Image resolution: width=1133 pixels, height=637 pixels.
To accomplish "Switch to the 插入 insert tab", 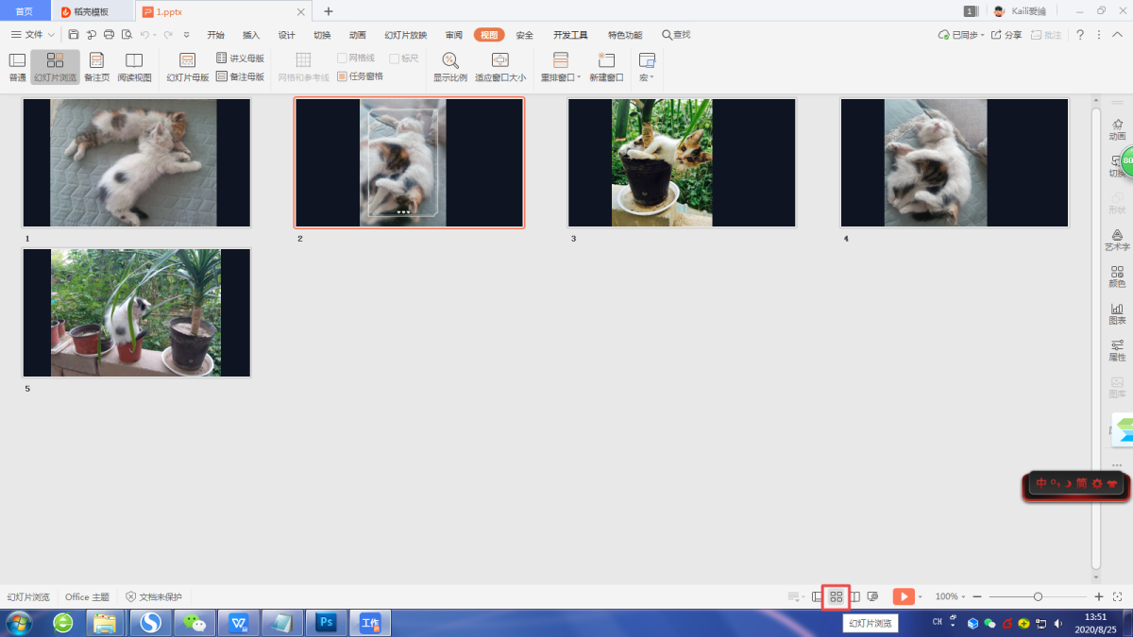I will [x=251, y=35].
